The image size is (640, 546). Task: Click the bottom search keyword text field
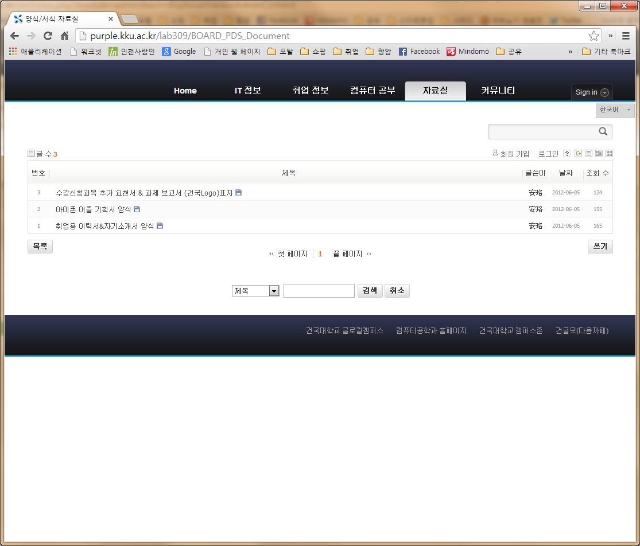319,291
